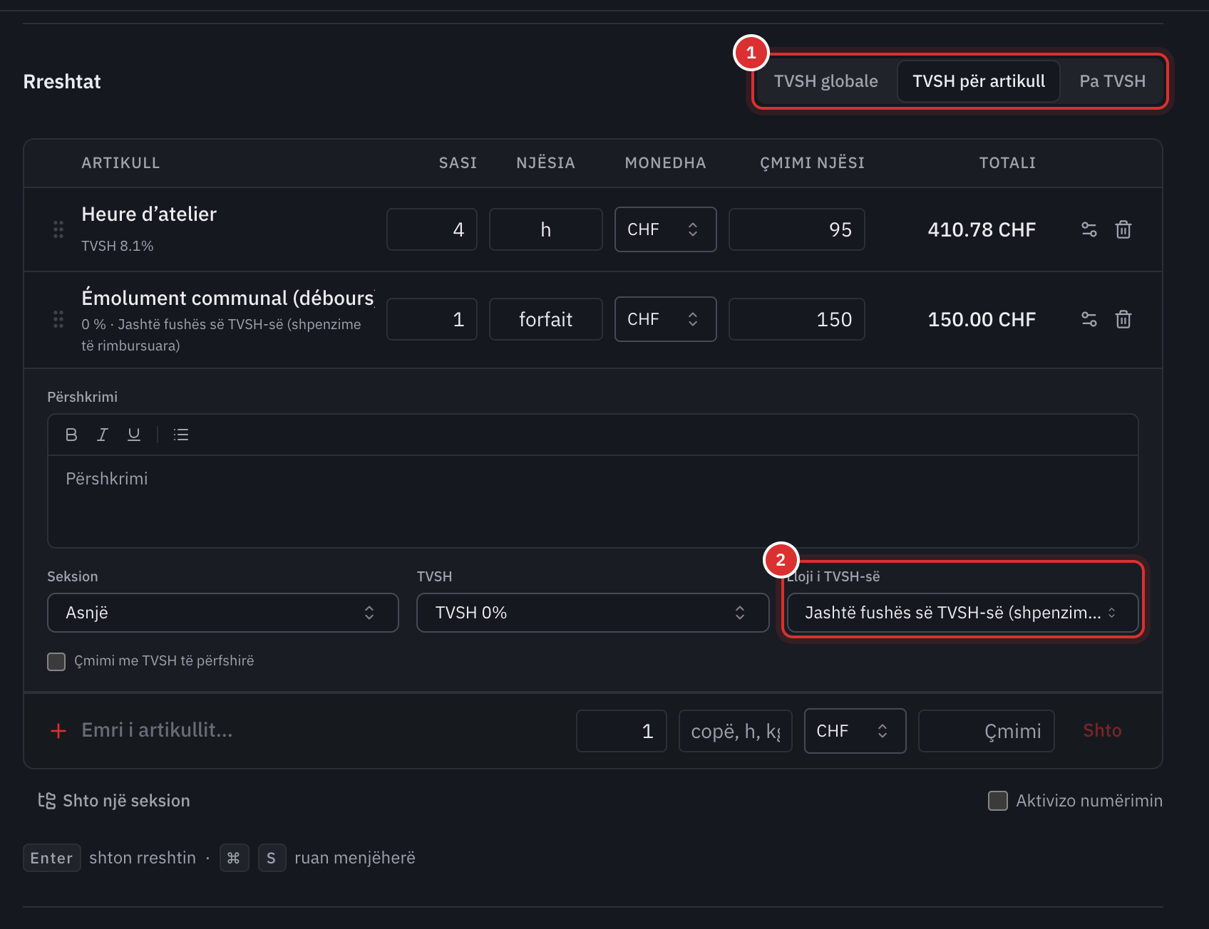Click the Heure d'atelier article name

tap(149, 214)
